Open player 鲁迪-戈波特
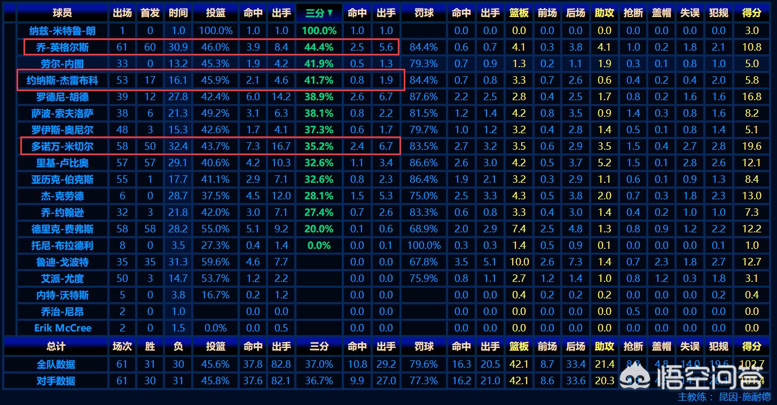This screenshot has height=405, width=777. [x=62, y=262]
